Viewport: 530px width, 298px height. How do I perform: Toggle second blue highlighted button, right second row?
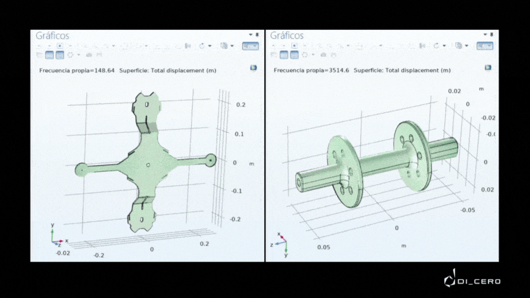coord(295,55)
